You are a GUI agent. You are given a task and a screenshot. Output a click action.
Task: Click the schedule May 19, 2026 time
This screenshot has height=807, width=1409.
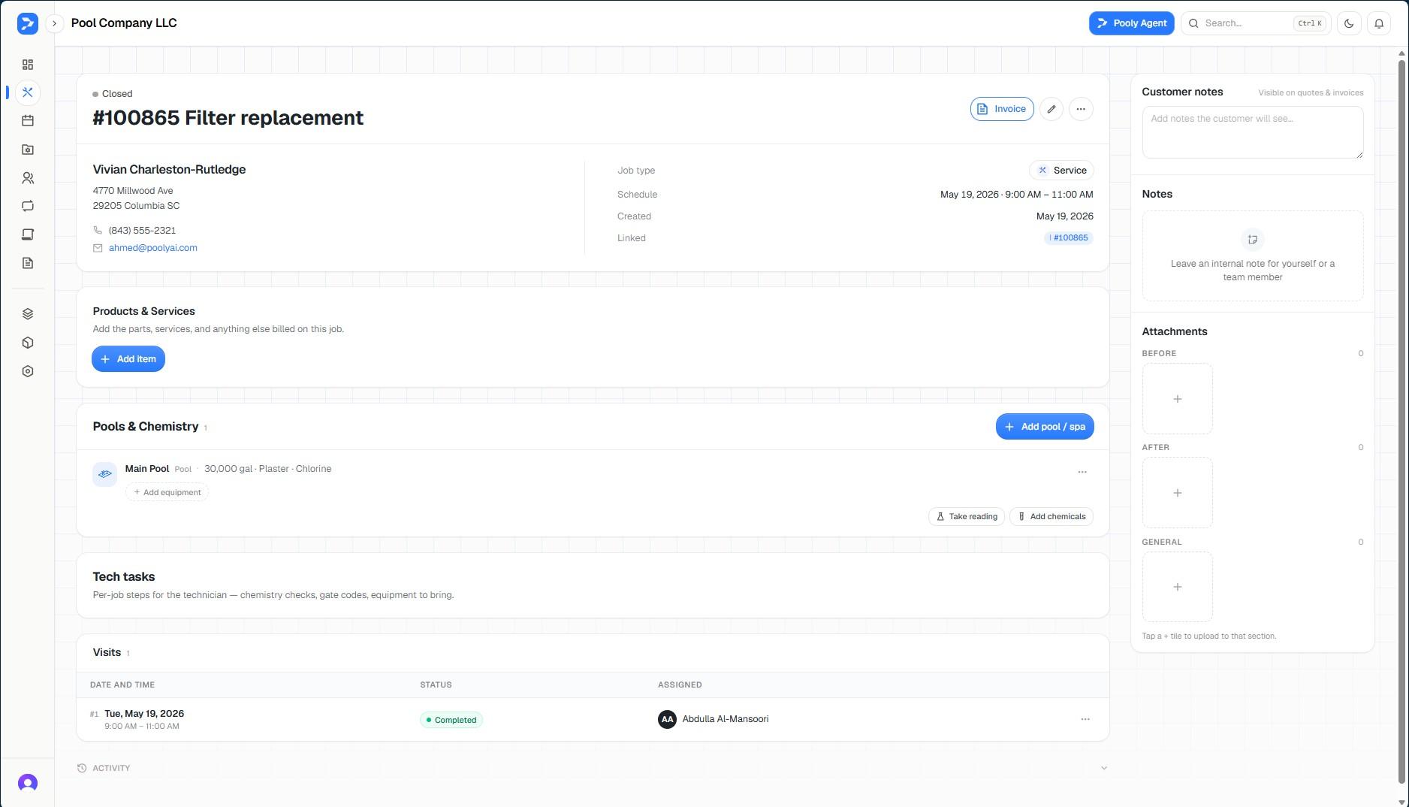(x=1017, y=195)
